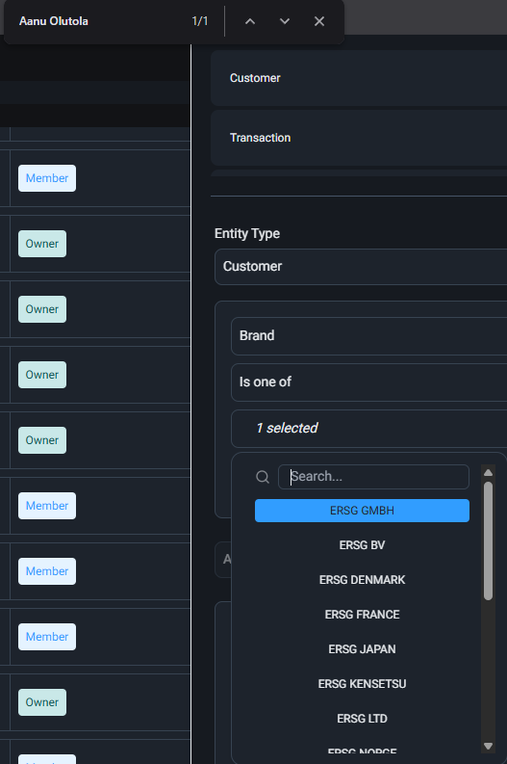Select ERSG FRANCE option
Image resolution: width=507 pixels, height=764 pixels.
pos(362,615)
